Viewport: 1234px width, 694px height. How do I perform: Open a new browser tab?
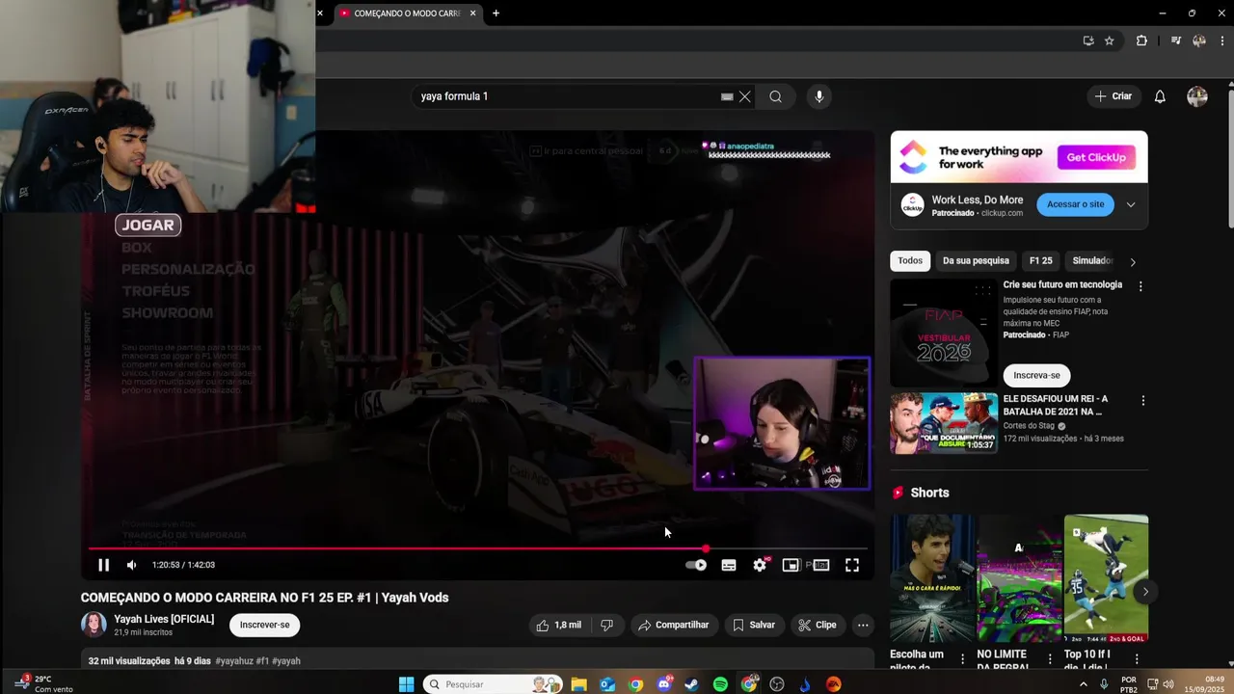click(x=496, y=13)
